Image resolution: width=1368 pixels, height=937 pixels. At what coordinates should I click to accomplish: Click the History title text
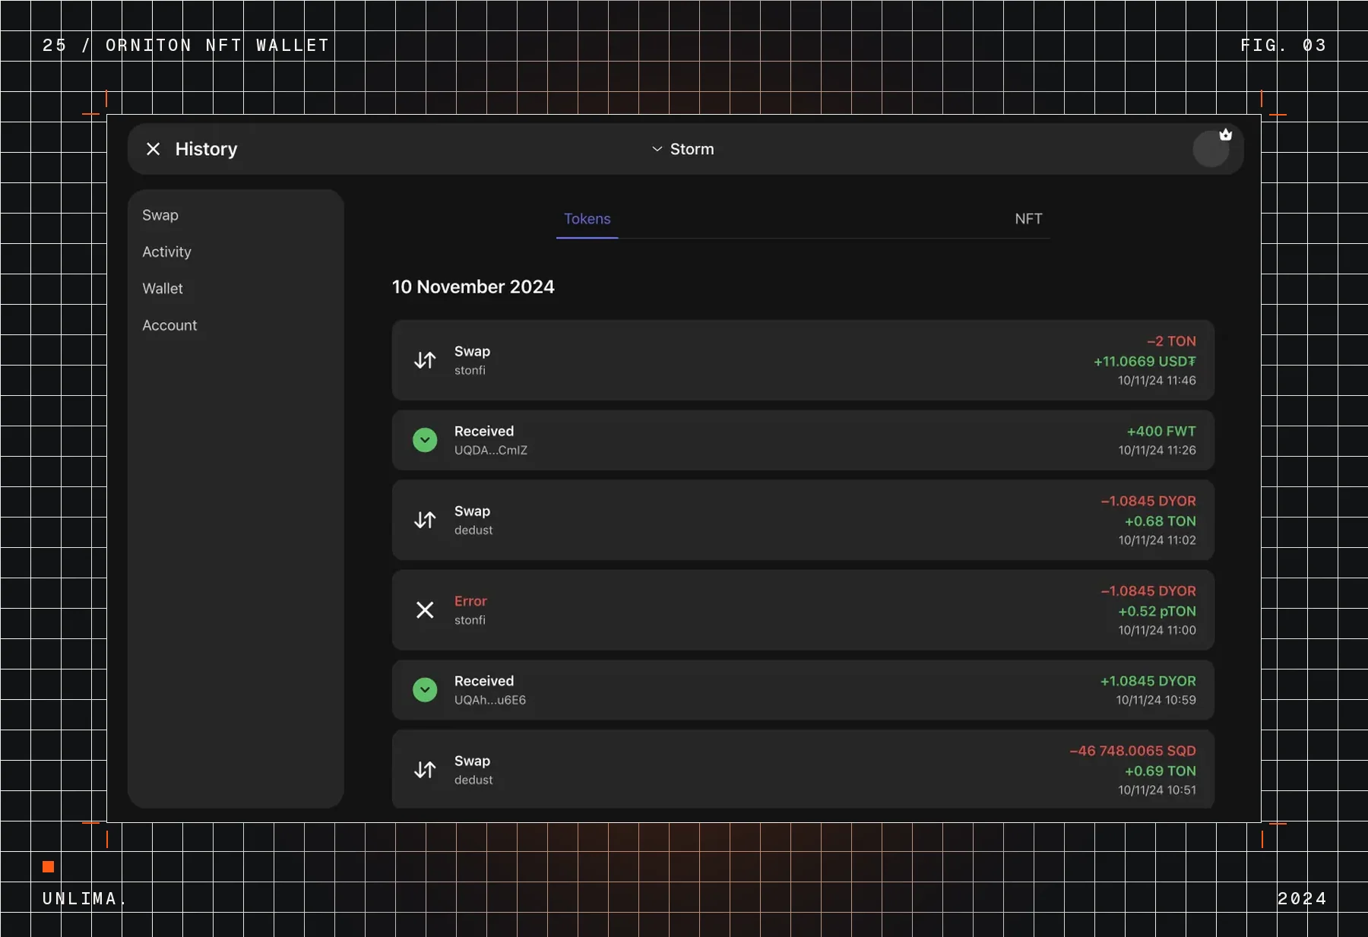pyautogui.click(x=206, y=149)
